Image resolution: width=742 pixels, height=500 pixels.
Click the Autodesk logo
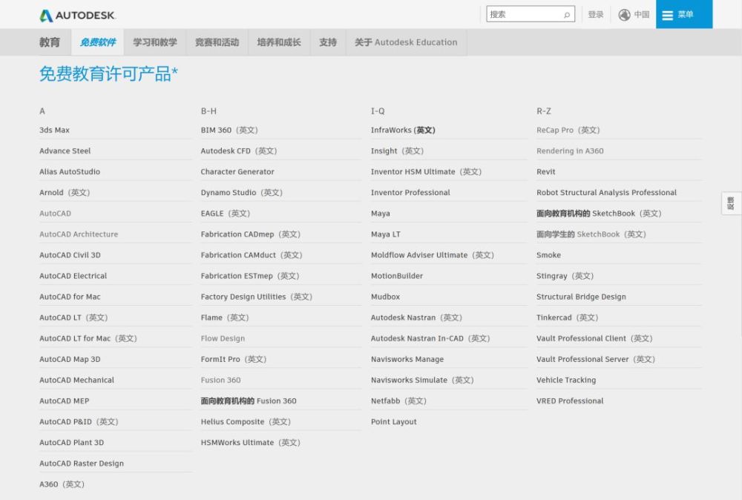tap(78, 15)
